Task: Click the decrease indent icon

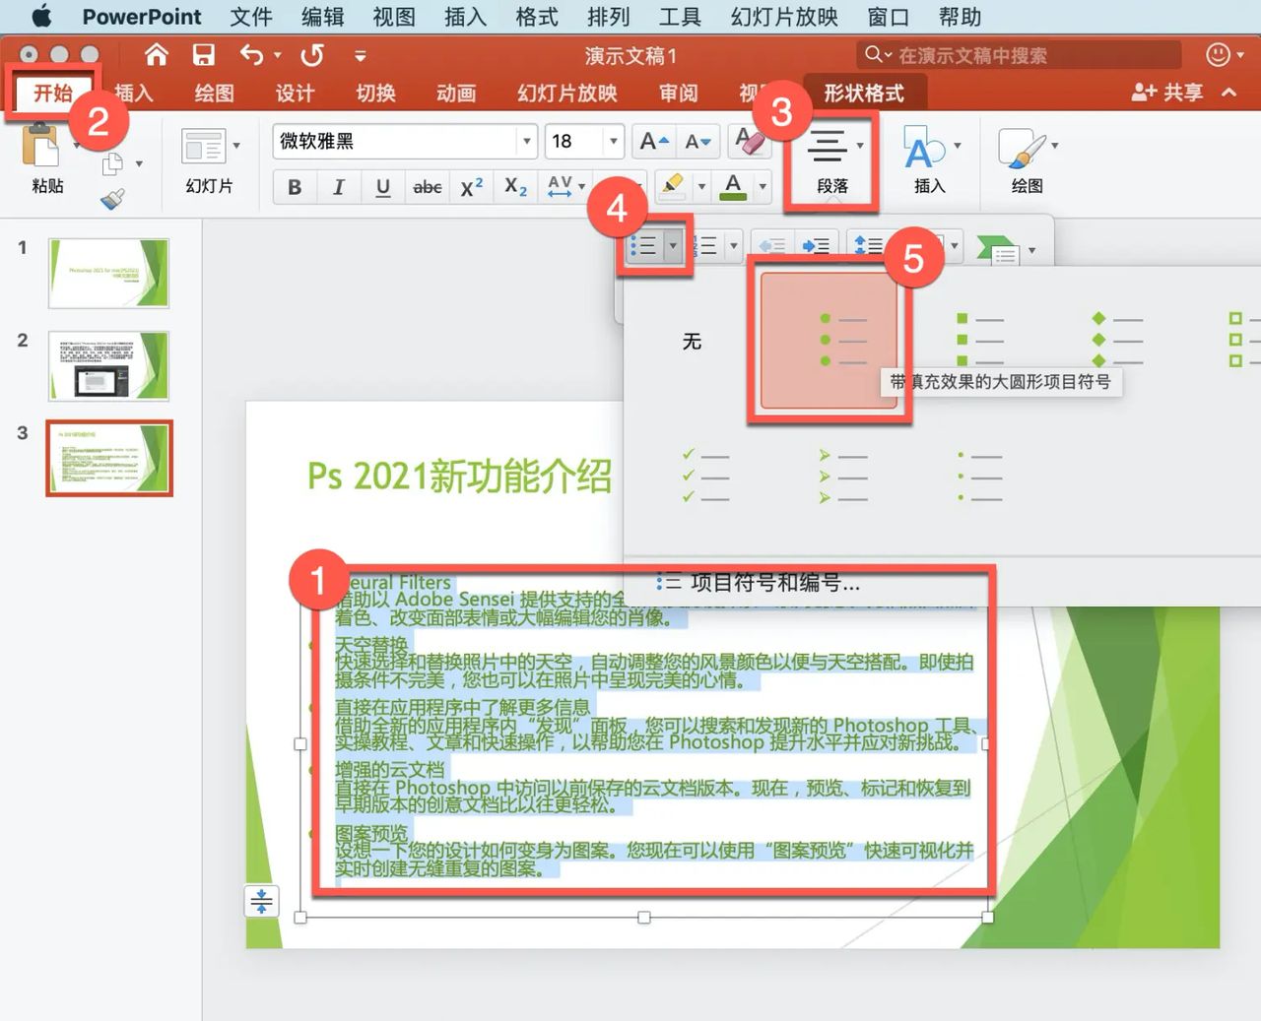Action: coord(771,246)
